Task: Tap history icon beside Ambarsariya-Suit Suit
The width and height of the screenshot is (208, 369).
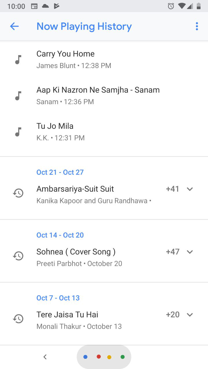Action: (18, 193)
